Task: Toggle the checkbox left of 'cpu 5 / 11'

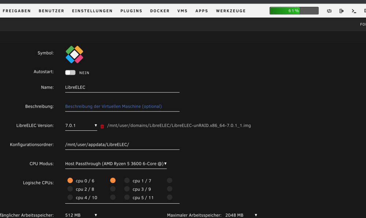Action: click(x=127, y=197)
